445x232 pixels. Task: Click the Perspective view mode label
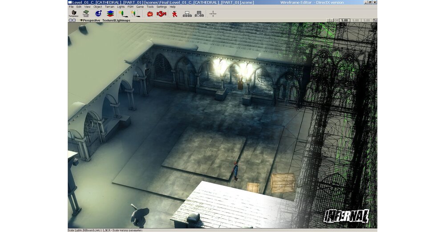pos(91,20)
